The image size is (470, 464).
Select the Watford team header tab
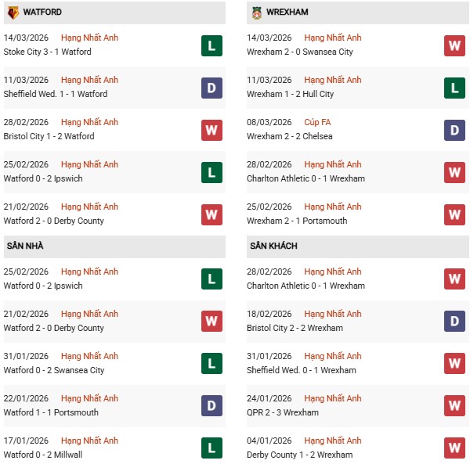(43, 13)
